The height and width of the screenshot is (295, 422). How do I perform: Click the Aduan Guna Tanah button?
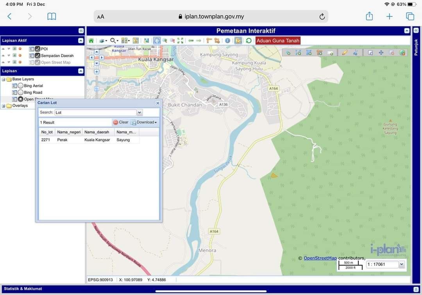[278, 41]
